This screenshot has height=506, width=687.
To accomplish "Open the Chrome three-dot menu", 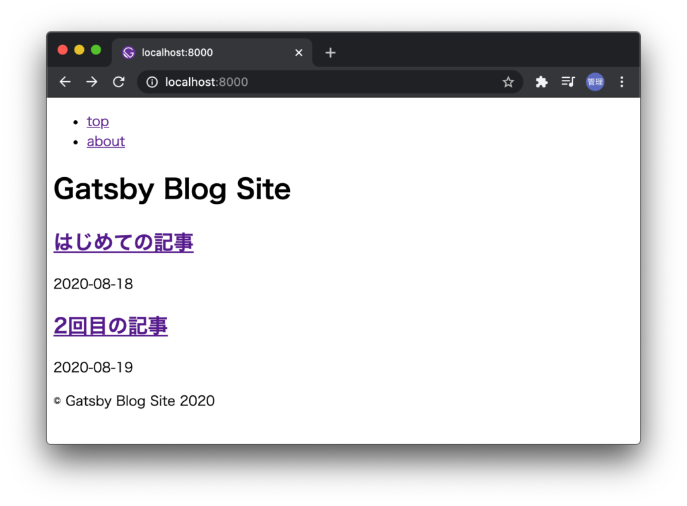I will click(x=622, y=81).
